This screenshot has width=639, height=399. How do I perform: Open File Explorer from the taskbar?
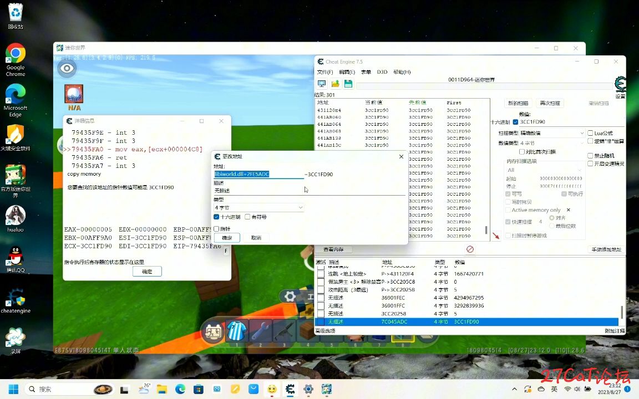162,389
